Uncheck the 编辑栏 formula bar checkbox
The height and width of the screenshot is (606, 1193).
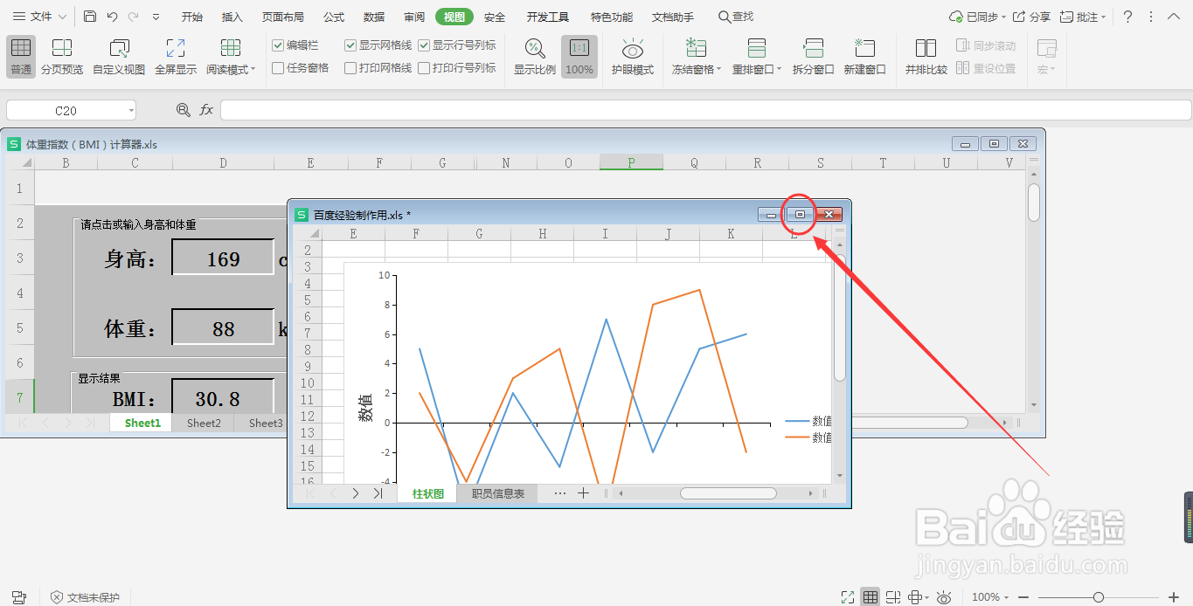pos(278,45)
